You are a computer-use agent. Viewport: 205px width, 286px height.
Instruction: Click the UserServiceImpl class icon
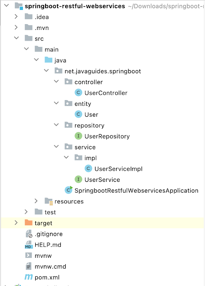(x=88, y=168)
